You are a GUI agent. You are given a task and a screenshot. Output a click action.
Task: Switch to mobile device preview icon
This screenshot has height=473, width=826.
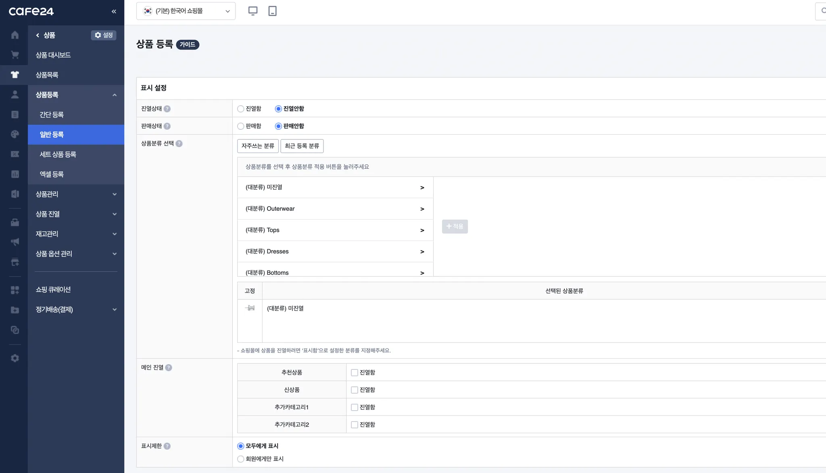click(x=273, y=11)
